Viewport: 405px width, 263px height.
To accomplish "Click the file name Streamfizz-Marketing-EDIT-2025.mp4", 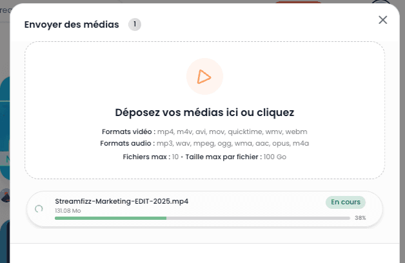I will point(122,201).
